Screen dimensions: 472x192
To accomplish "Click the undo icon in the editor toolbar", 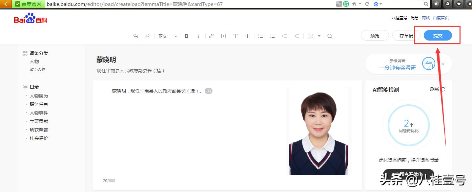I will point(136,36).
